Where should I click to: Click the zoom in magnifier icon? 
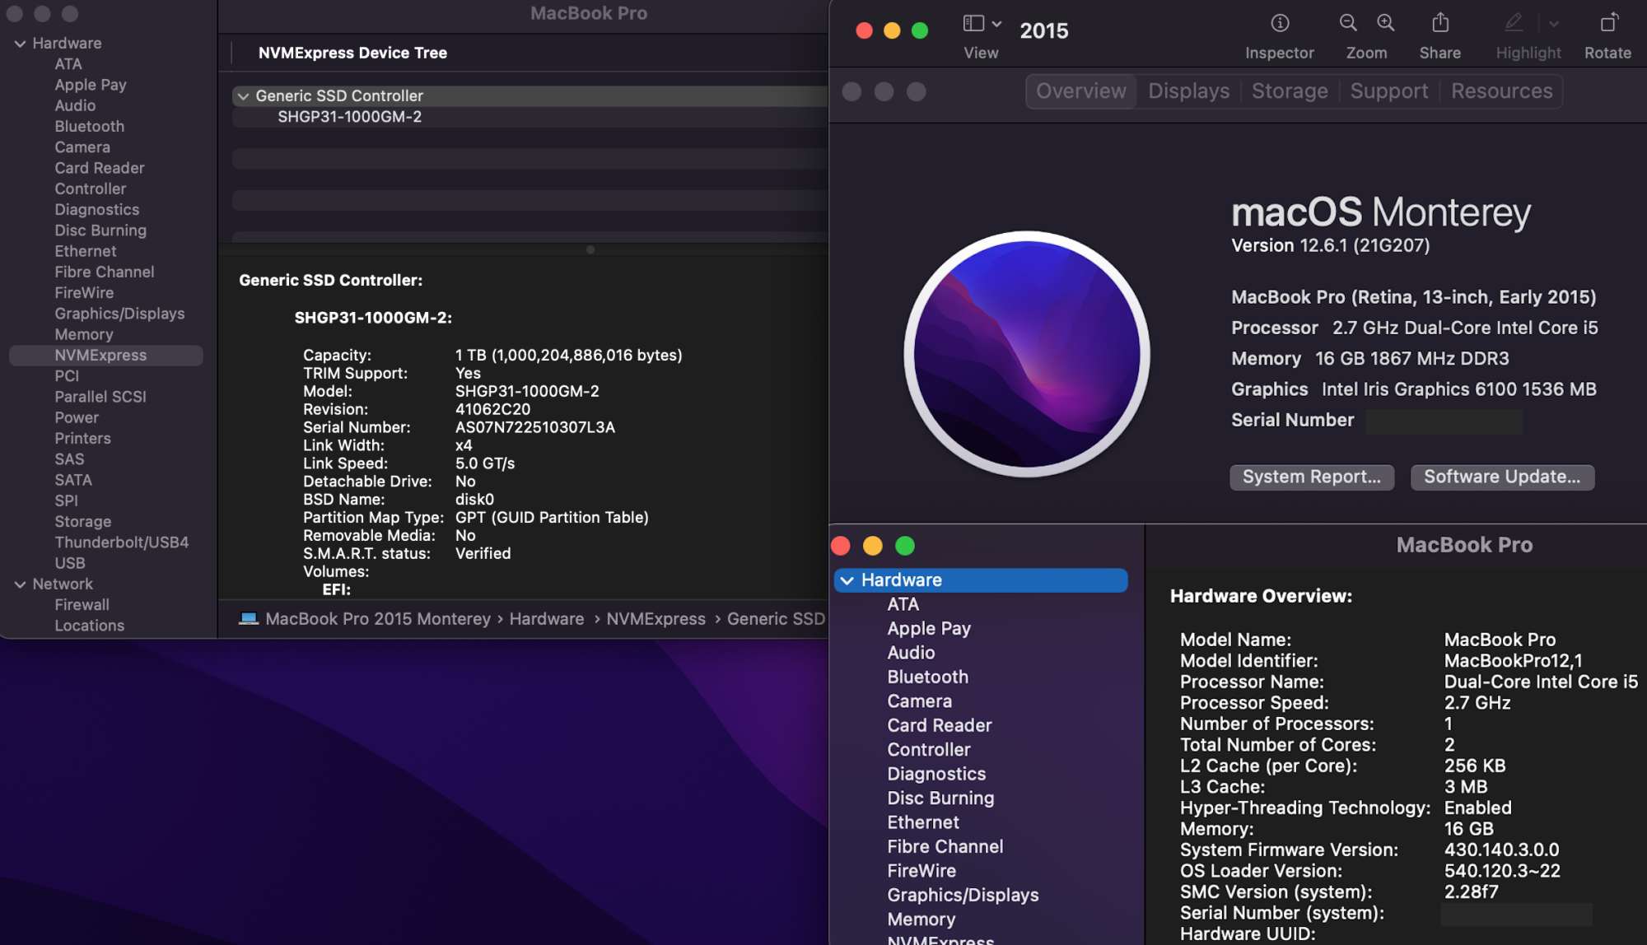(x=1386, y=23)
